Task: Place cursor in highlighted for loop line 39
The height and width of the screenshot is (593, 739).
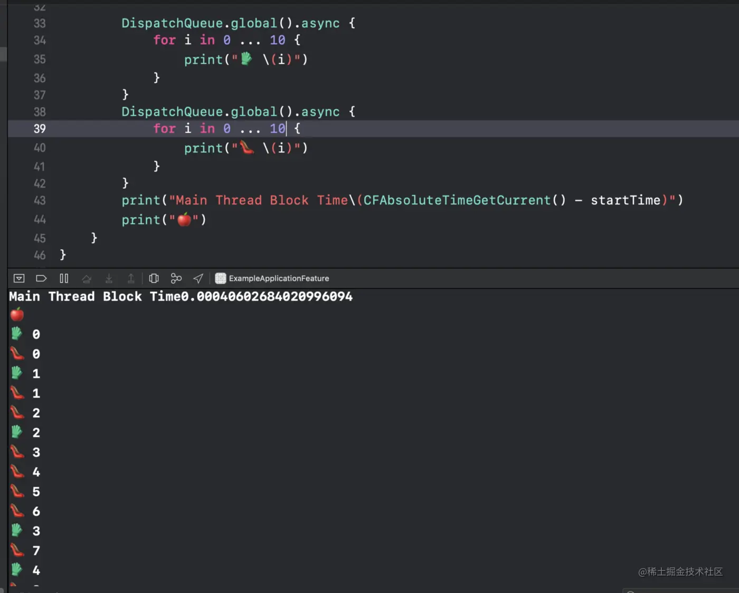Action: pyautogui.click(x=227, y=128)
